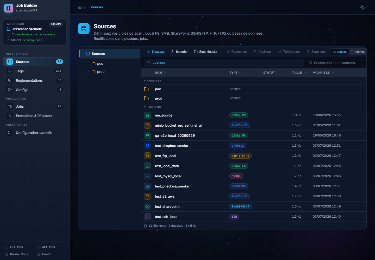
Task: Click the Supprimer toolbar button
Action: pos(316,52)
